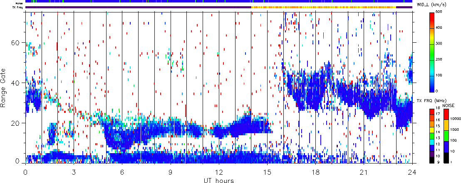Click the 24 tick label on UT hours axis
461x183 pixels.
click(x=412, y=171)
